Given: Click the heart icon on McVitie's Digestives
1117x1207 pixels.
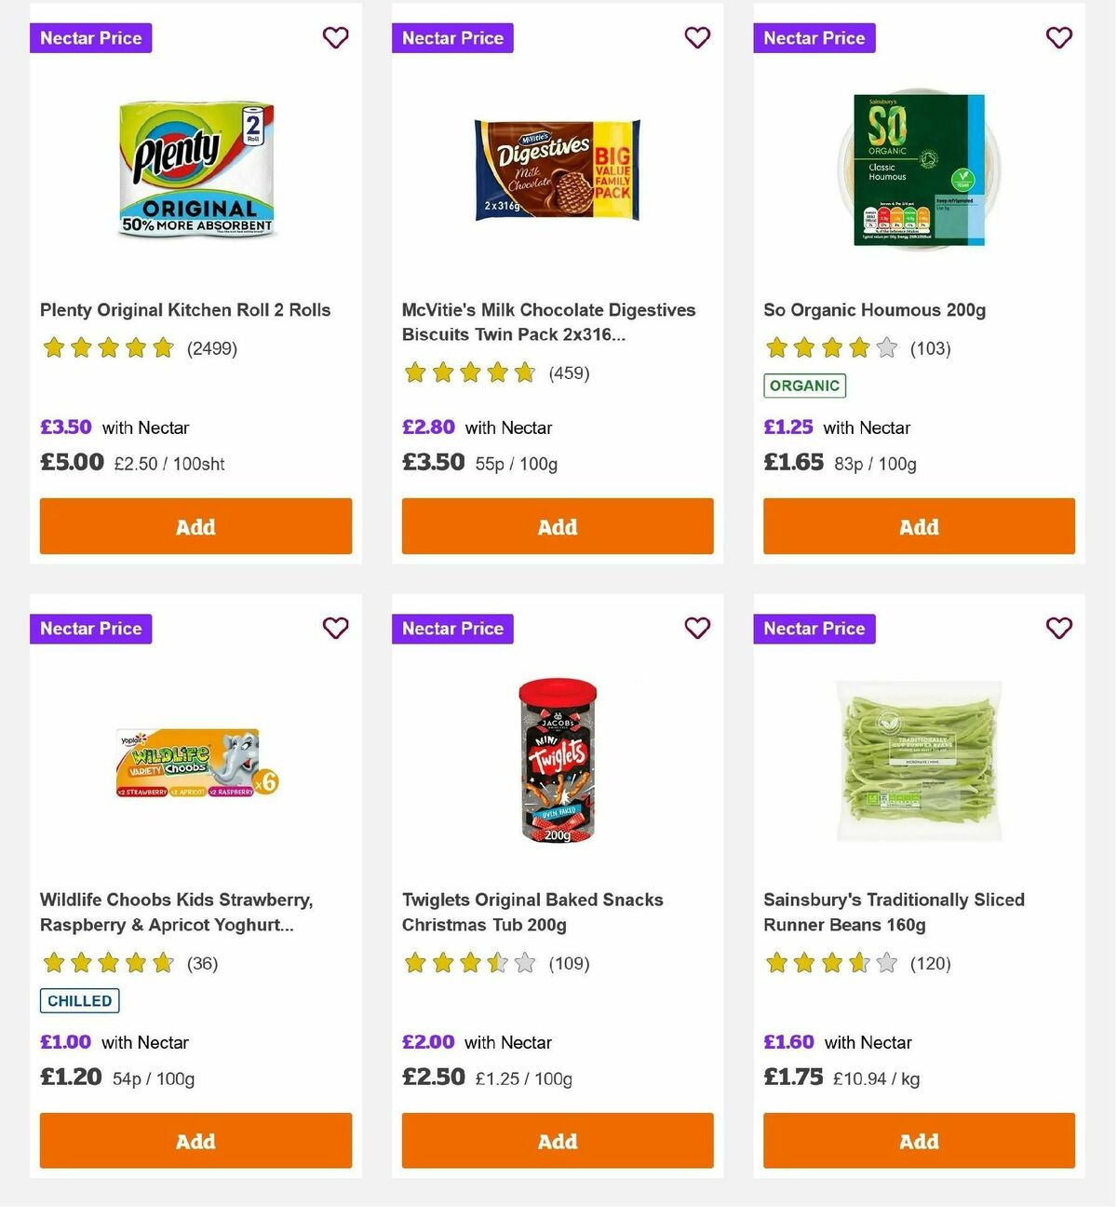Looking at the screenshot, I should [x=697, y=37].
